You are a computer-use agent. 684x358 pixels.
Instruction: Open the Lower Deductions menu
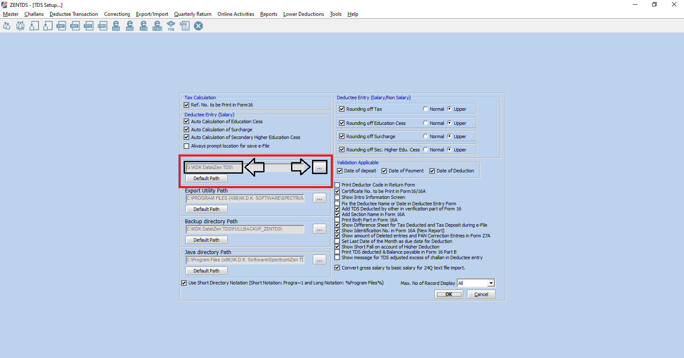point(303,14)
